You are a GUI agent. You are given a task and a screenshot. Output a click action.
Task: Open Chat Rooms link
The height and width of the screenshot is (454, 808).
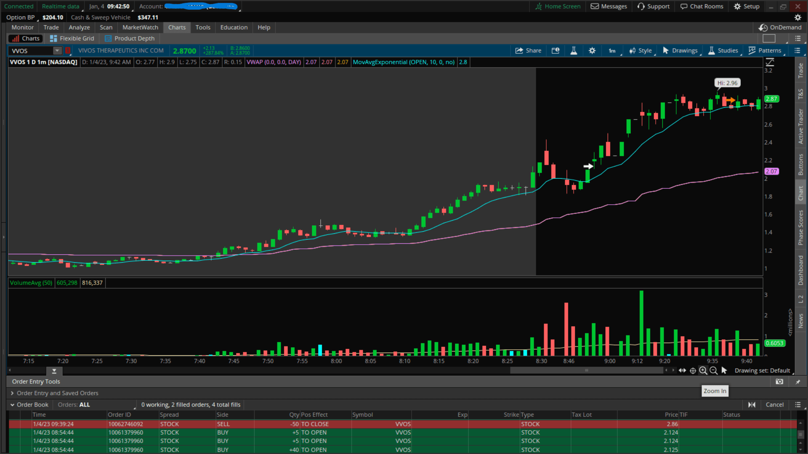click(x=702, y=6)
